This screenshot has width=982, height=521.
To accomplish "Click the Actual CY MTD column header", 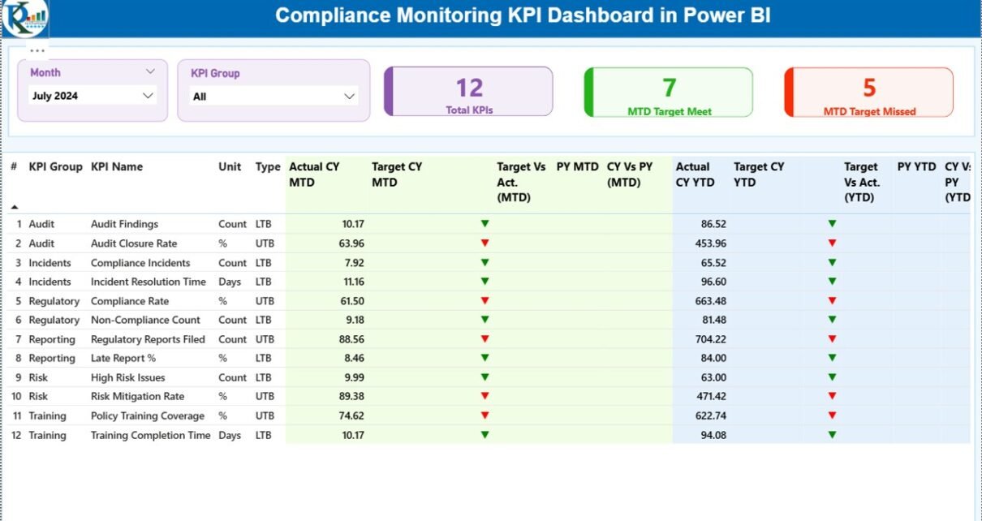I will click(314, 174).
